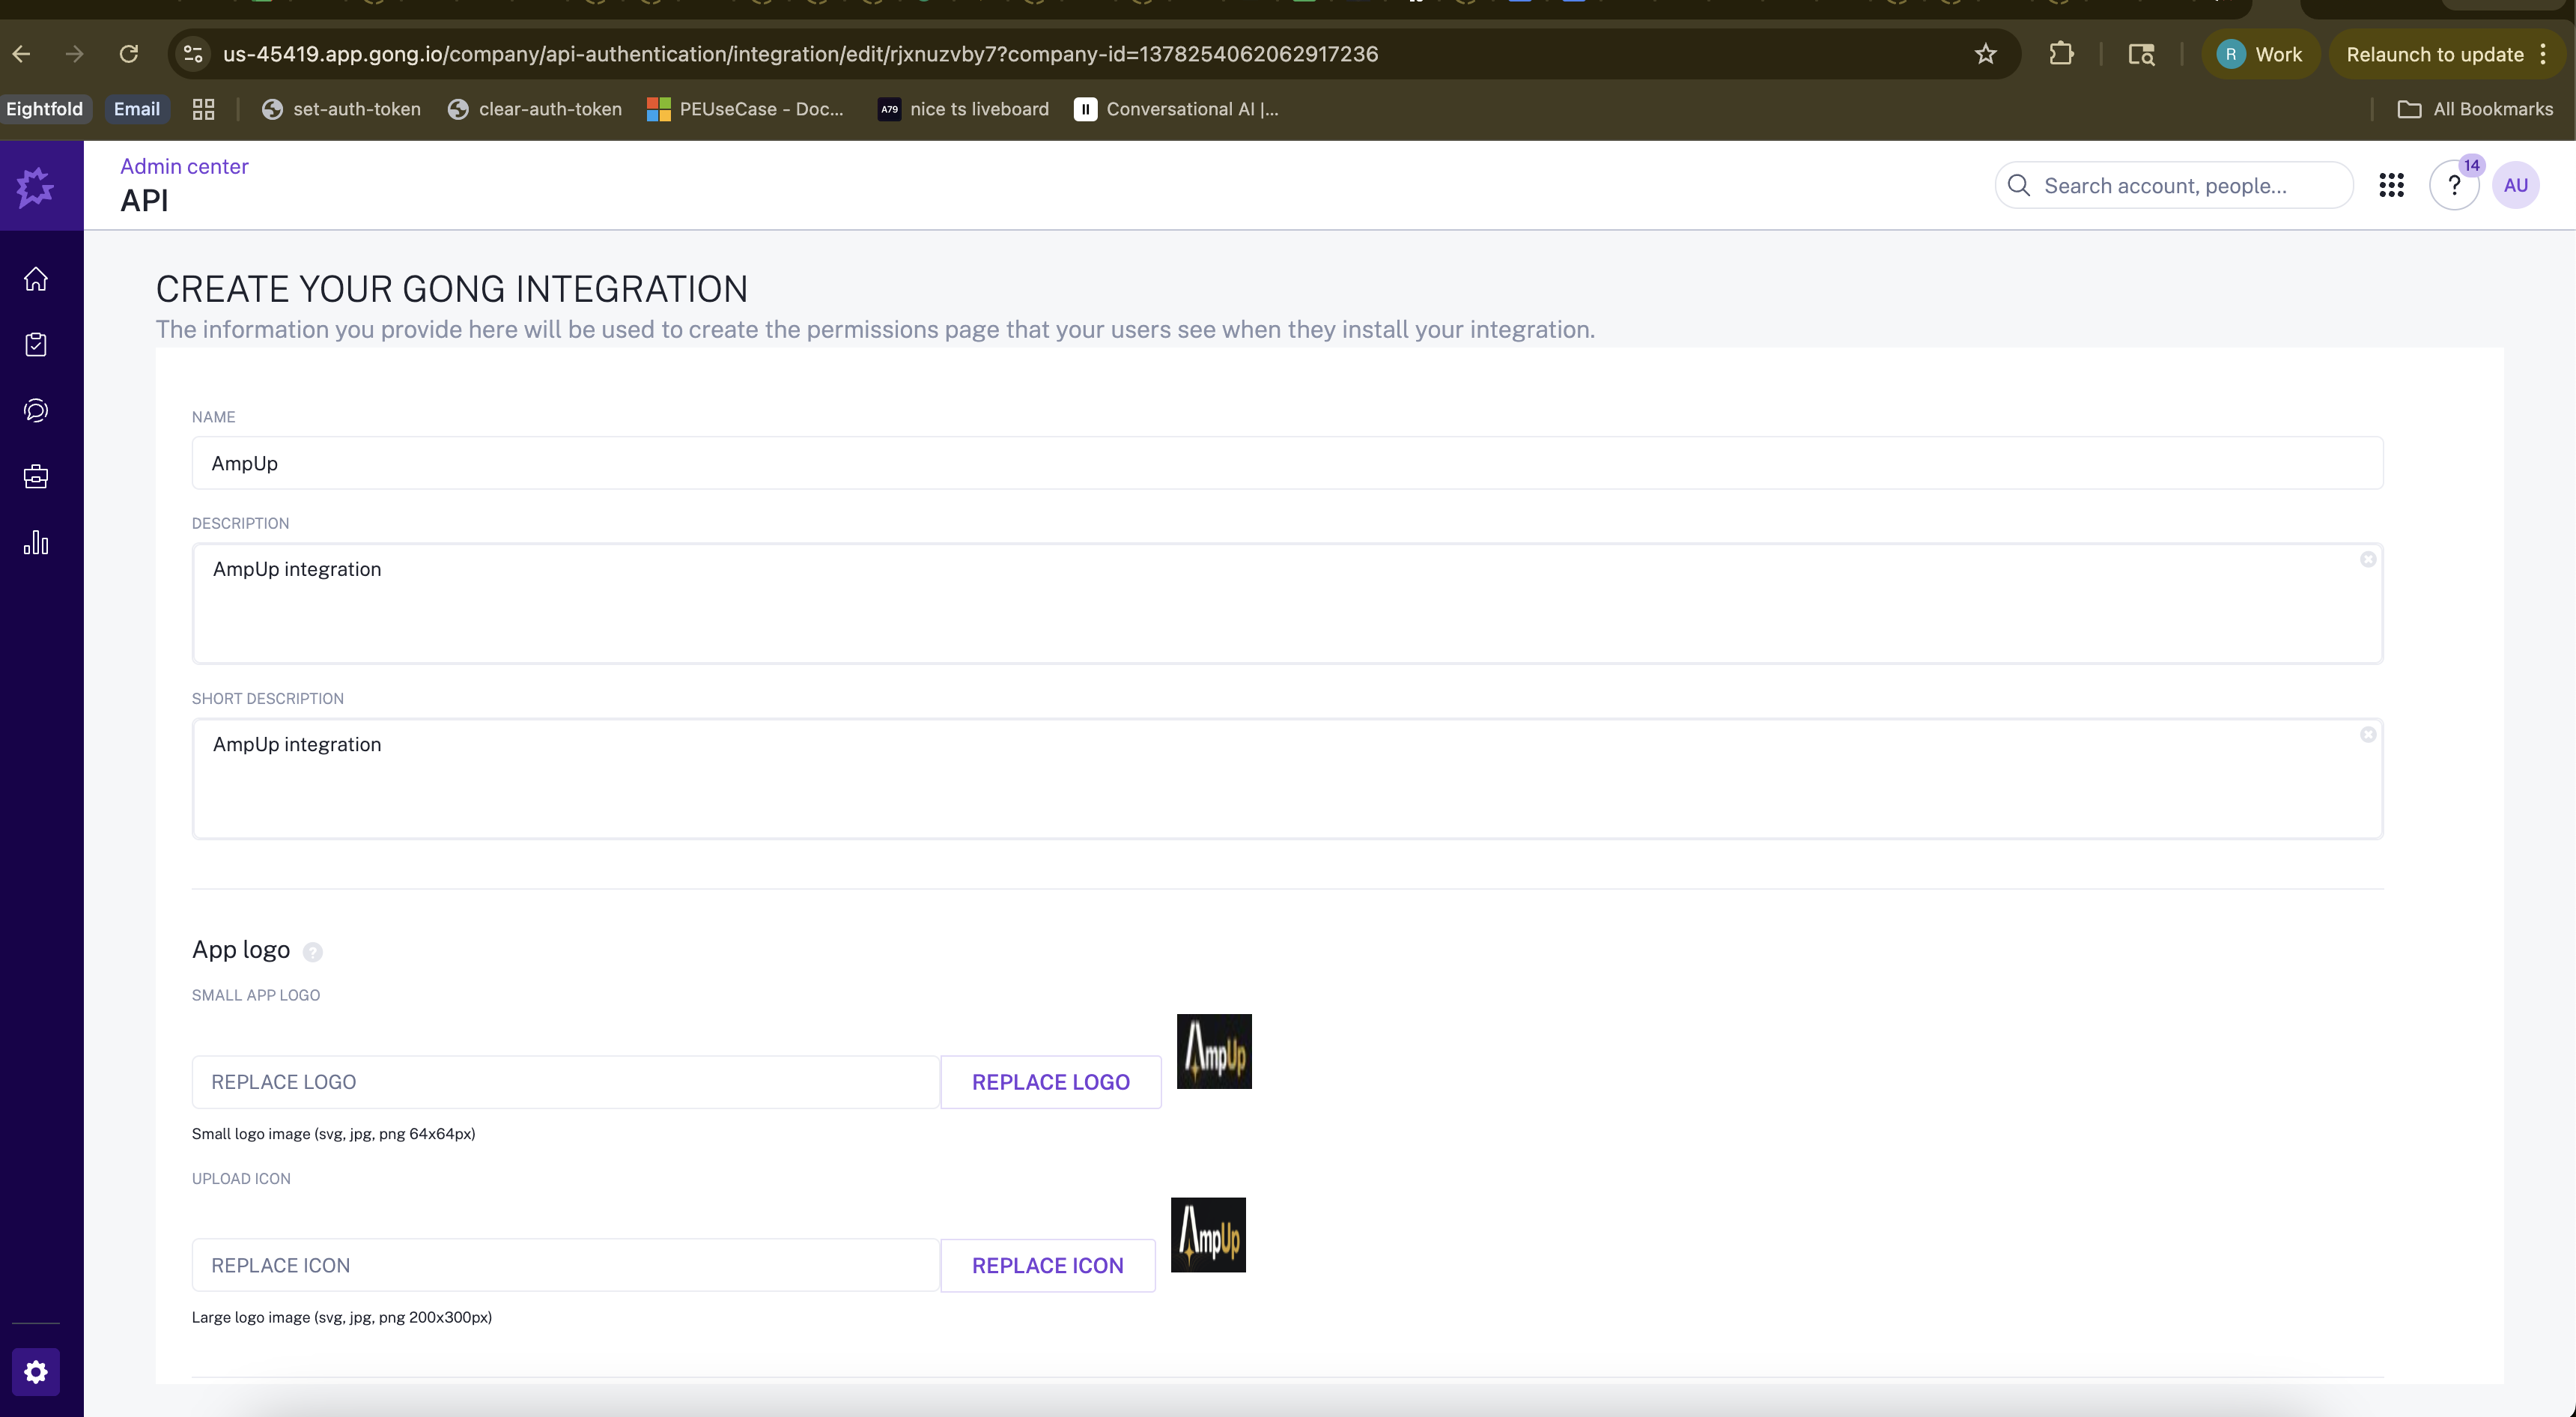Viewport: 2576px width, 1417px height.
Task: Open the analytics bar-chart icon in the sidebar
Action: [36, 542]
